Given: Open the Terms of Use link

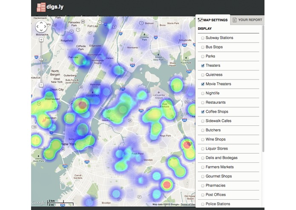Looking at the screenshot, I should click(188, 204).
